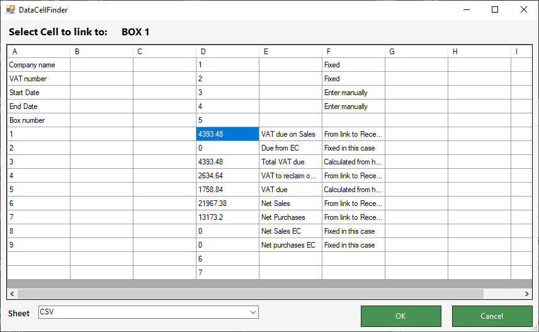Viewport: 539px width, 332px height.
Task: Click 'From link to Rece...' in VAT due on Sales row
Action: point(353,134)
